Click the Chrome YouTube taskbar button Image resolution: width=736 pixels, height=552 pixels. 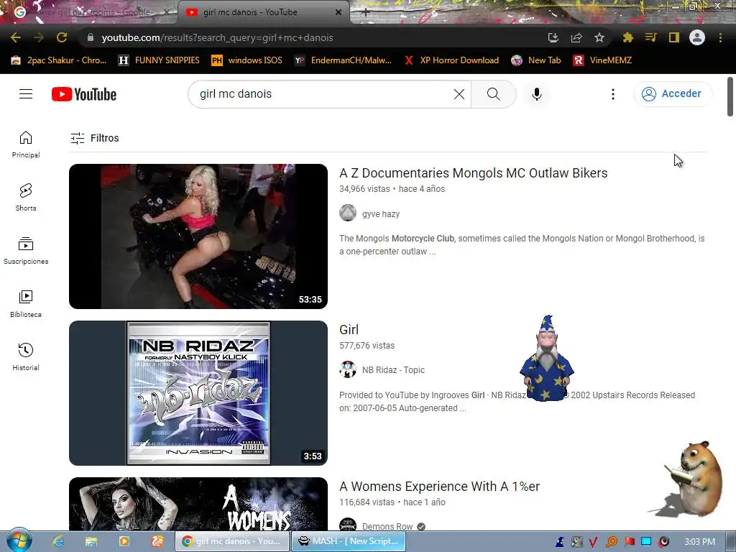point(232,541)
